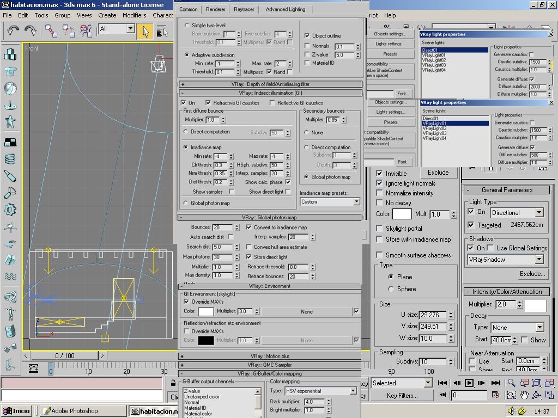Enable the Reflective GI caustics checkbox
Image resolution: width=558 pixels, height=418 pixels.
[272, 103]
